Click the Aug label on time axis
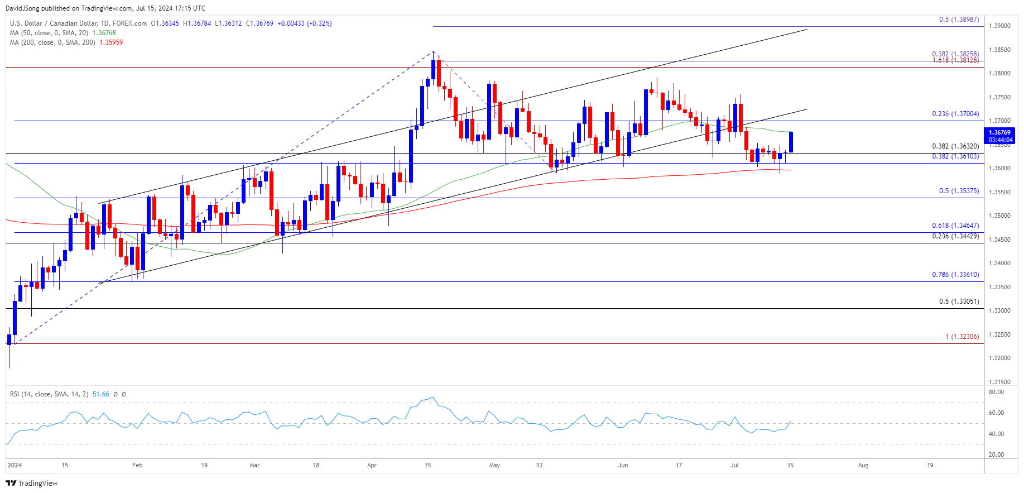Image resolution: width=1024 pixels, height=493 pixels. pyautogui.click(x=863, y=465)
